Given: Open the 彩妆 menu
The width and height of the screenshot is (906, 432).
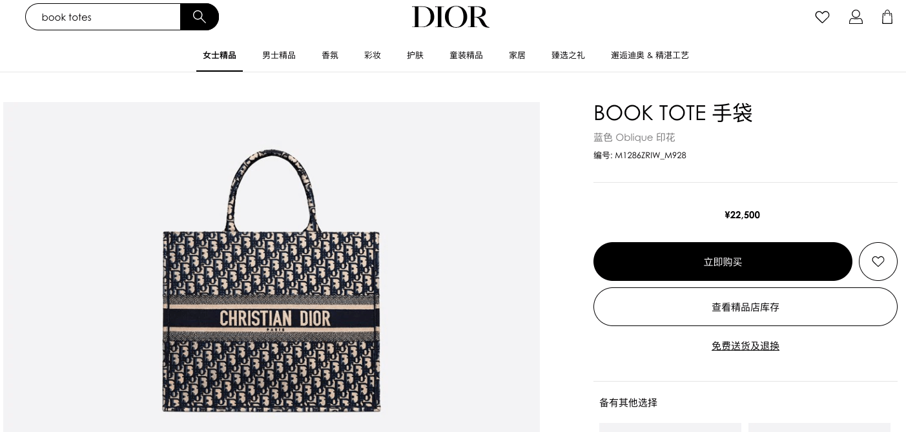Looking at the screenshot, I should coord(373,56).
